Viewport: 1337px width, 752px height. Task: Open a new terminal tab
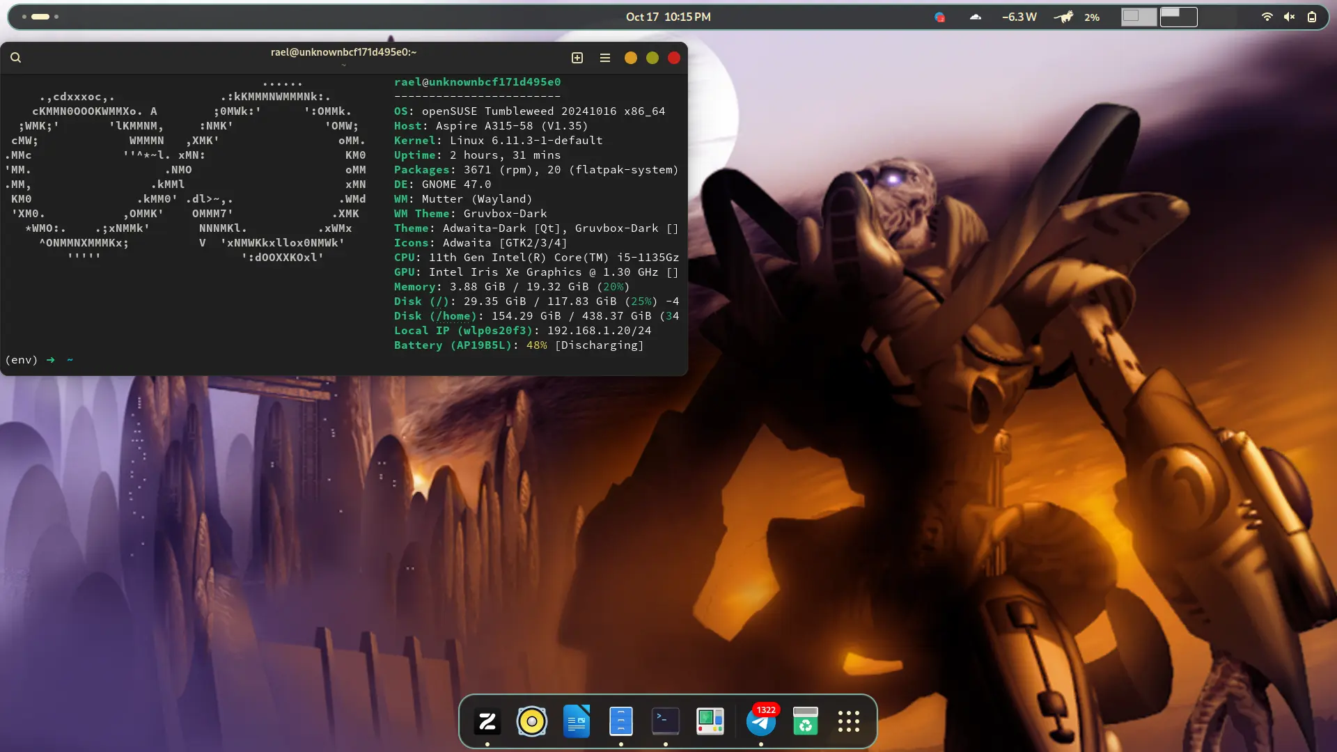[x=577, y=58]
